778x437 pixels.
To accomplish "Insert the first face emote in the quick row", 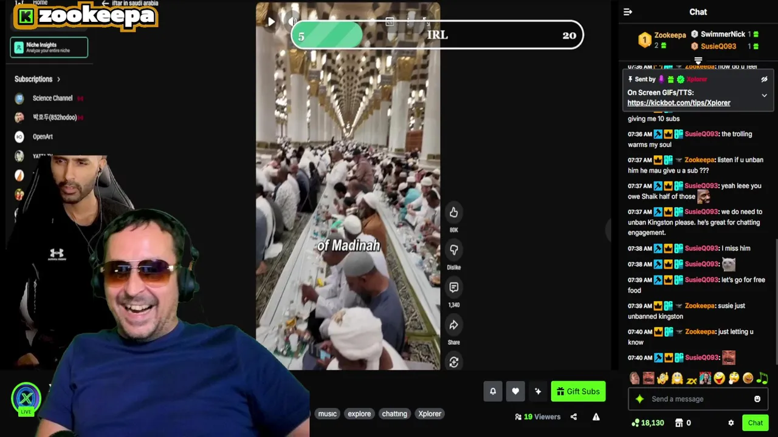I will click(x=635, y=379).
